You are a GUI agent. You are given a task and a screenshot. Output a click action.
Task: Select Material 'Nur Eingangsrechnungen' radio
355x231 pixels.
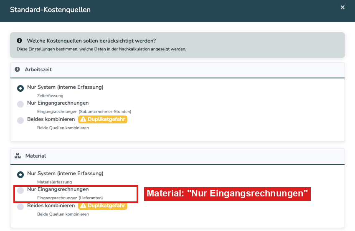[20, 190]
